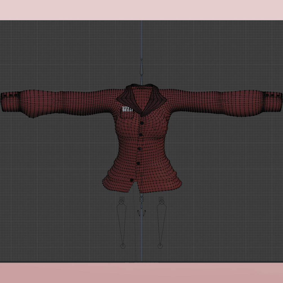The image size is (283, 283).
Task: Select the sleeve cuff at the far right end
Action: pyautogui.click(x=273, y=101)
